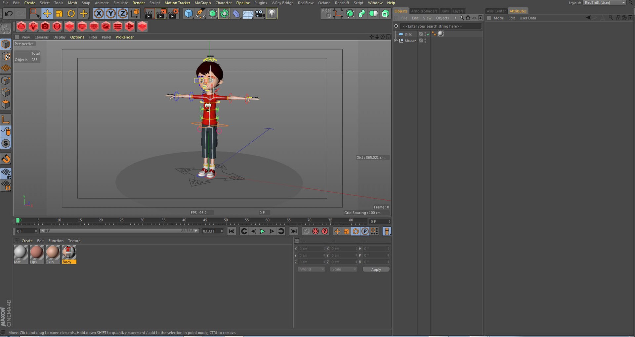Screen dimensions: 635x337
Task: Select the spline Pen tool
Action: tap(200, 14)
